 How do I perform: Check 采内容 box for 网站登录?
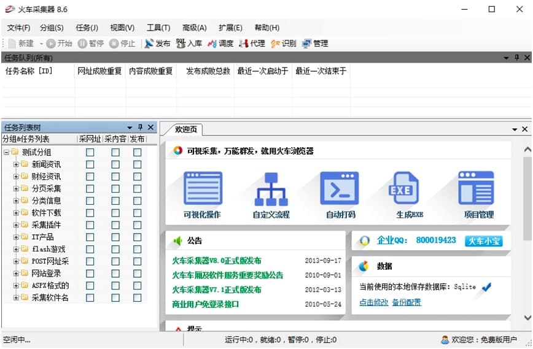pos(115,274)
